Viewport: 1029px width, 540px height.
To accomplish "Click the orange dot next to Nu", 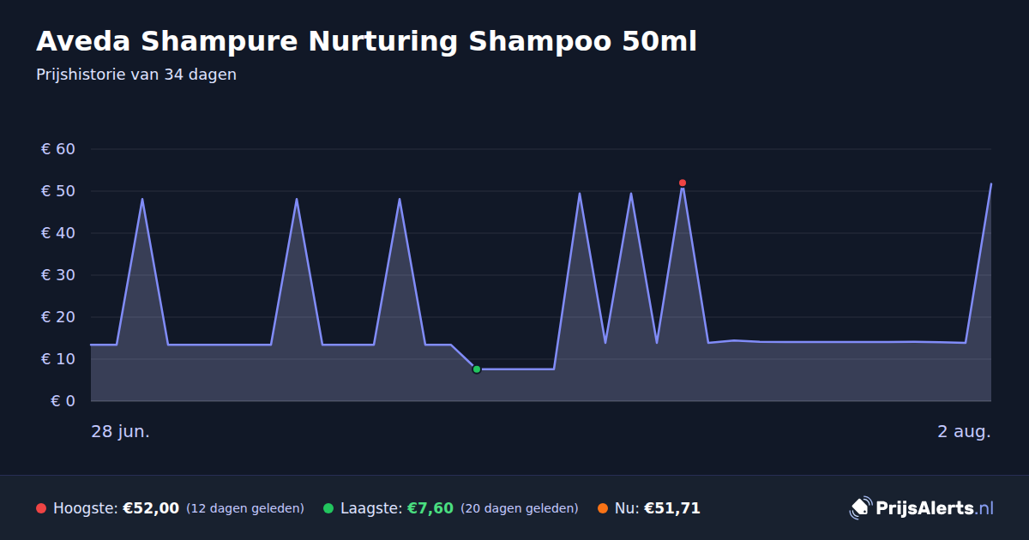I will (x=603, y=508).
